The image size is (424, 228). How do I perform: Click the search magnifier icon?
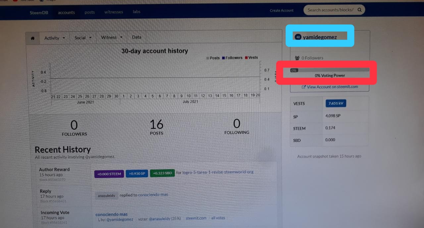(x=359, y=10)
